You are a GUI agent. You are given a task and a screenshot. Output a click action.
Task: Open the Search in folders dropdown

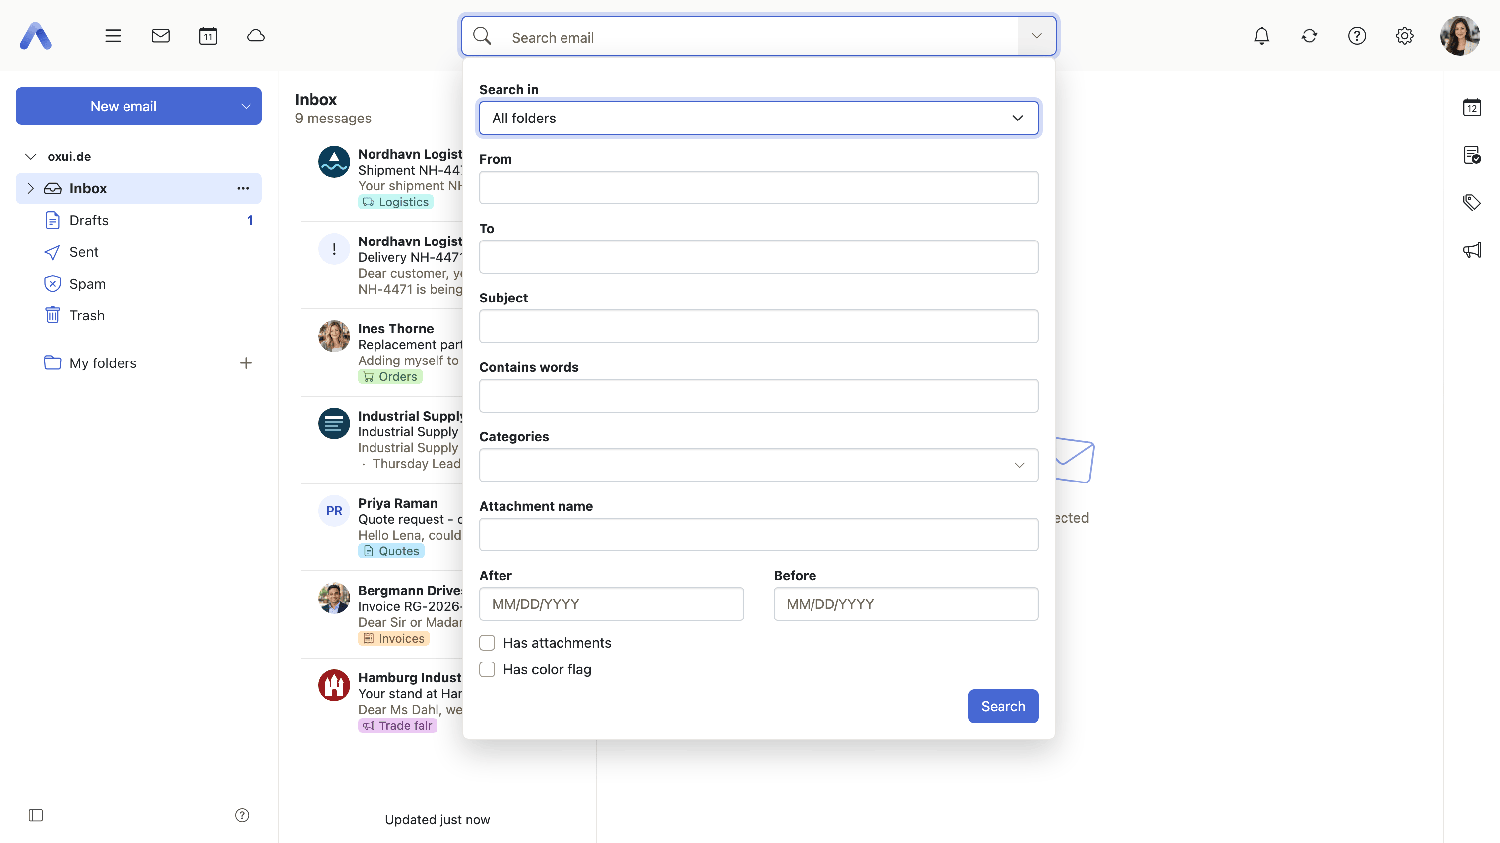tap(758, 118)
